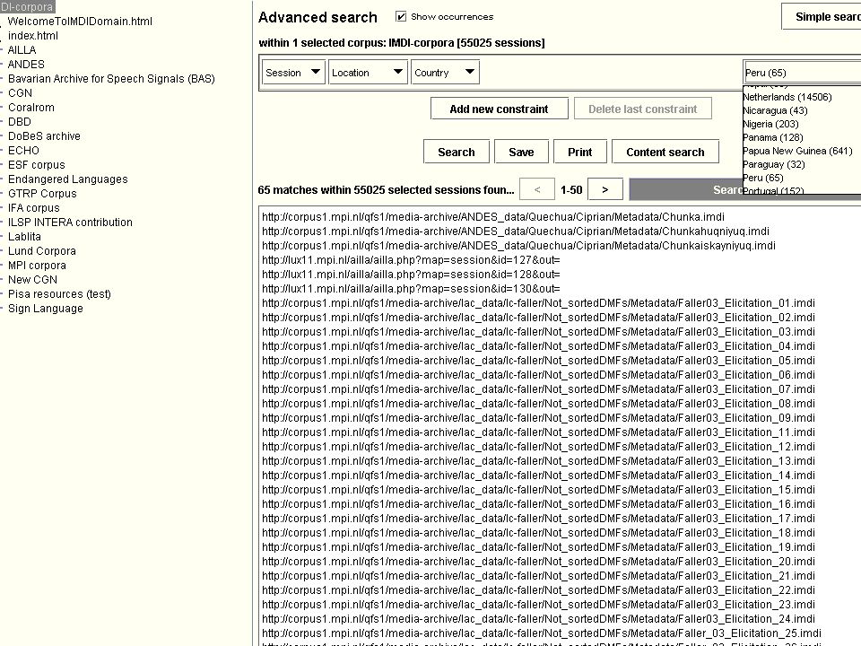Click the ailla session&id=127 result

coord(411,260)
